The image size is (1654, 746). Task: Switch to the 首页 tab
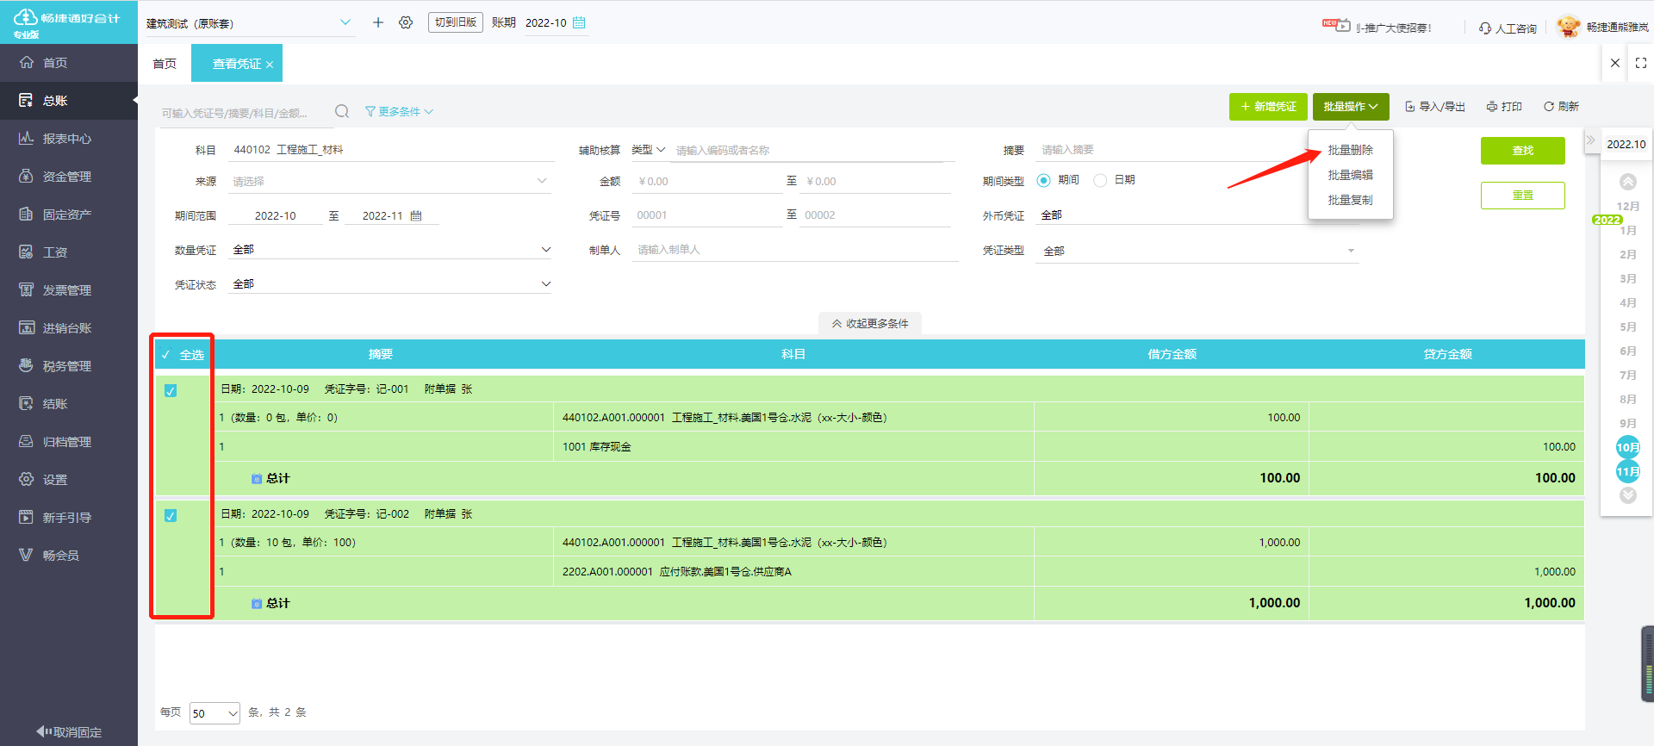165,64
